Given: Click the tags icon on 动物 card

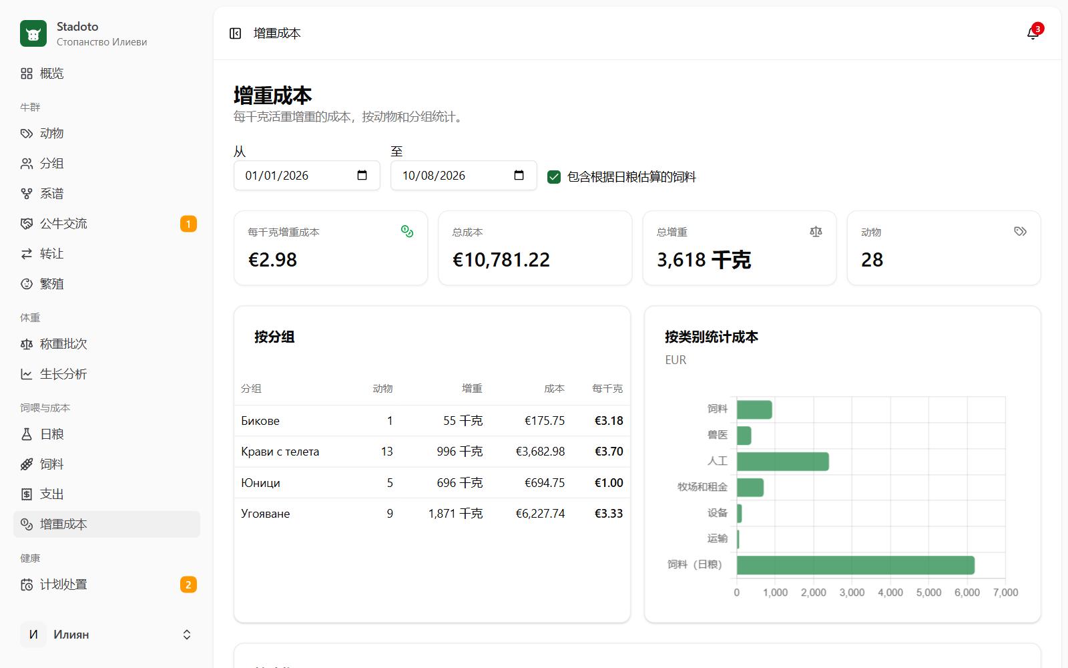Looking at the screenshot, I should (x=1020, y=231).
